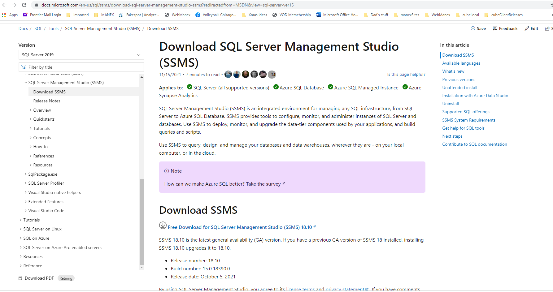Open cubeClientReleases bookmark folder

pyautogui.click(x=503, y=15)
